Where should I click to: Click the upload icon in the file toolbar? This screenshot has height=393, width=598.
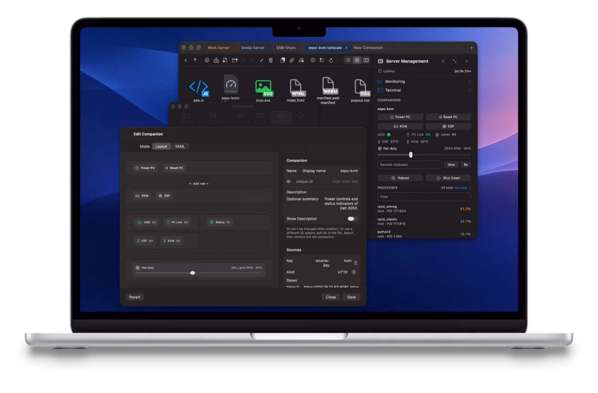(216, 60)
